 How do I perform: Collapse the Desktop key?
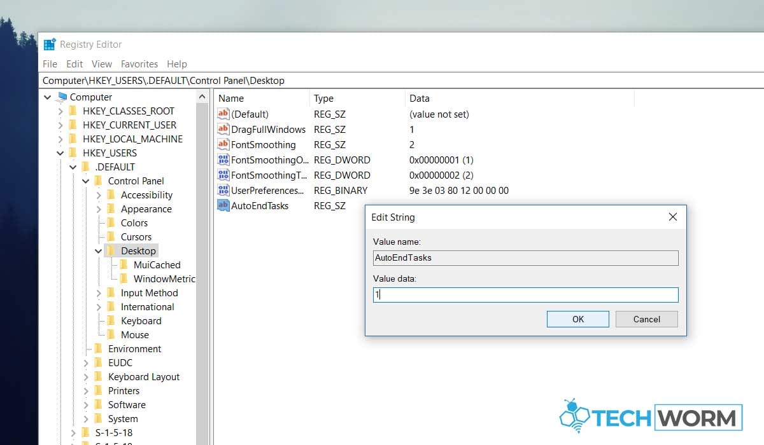[99, 251]
